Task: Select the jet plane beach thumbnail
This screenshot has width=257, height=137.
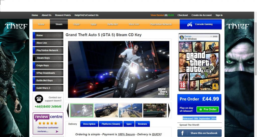Action: 130,110
